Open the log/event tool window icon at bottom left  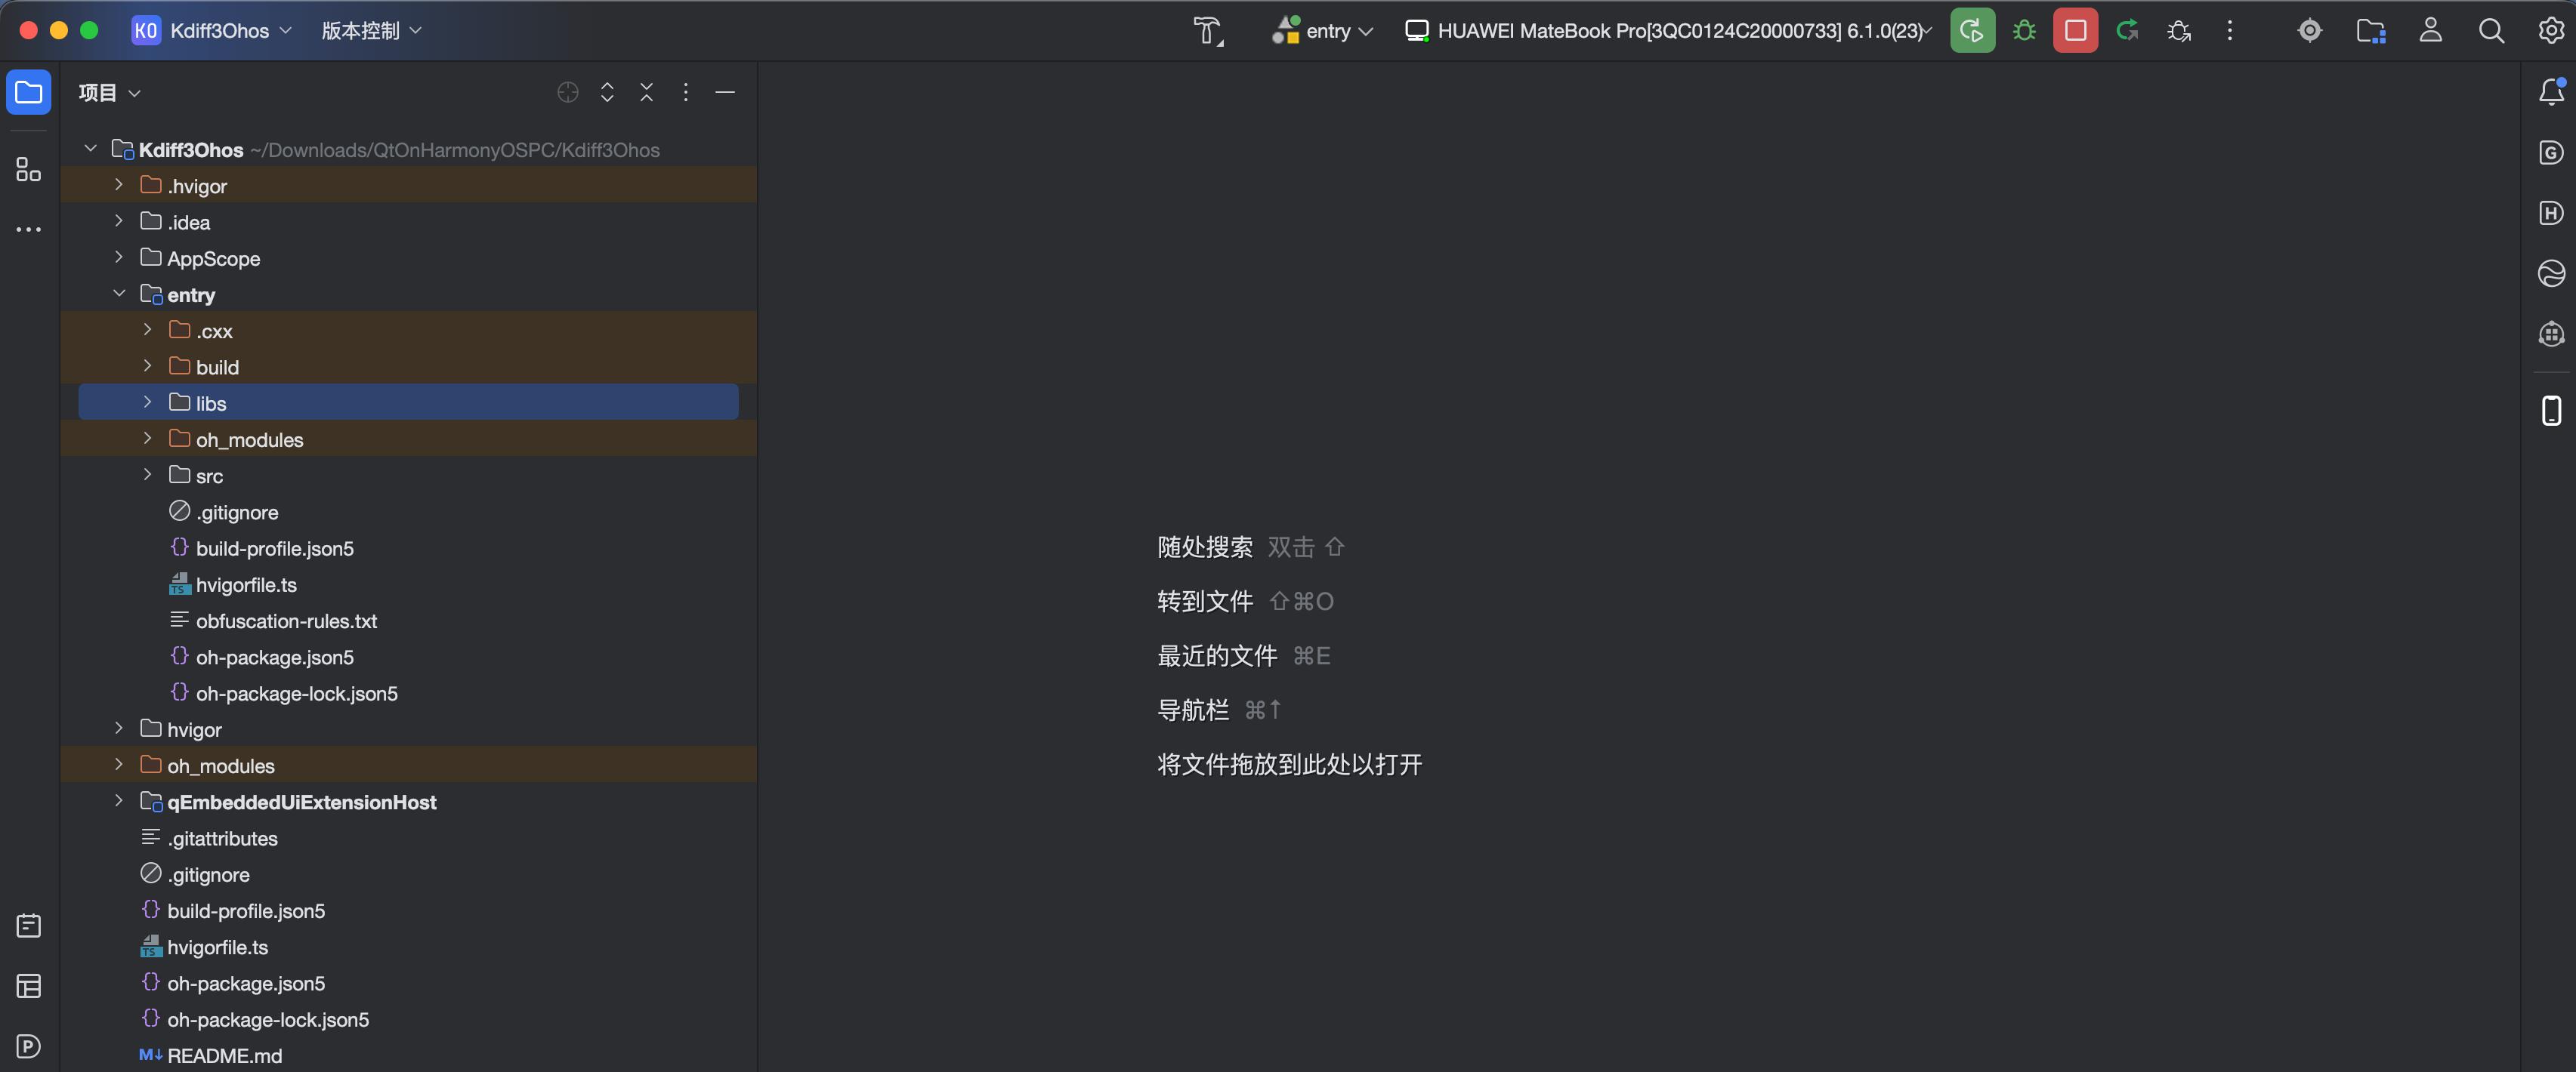pos(29,926)
